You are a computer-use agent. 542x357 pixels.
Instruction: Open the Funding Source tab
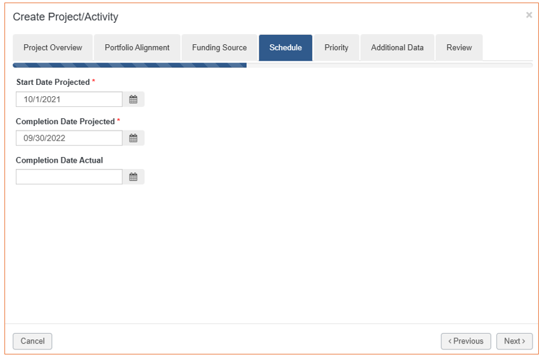pyautogui.click(x=220, y=47)
